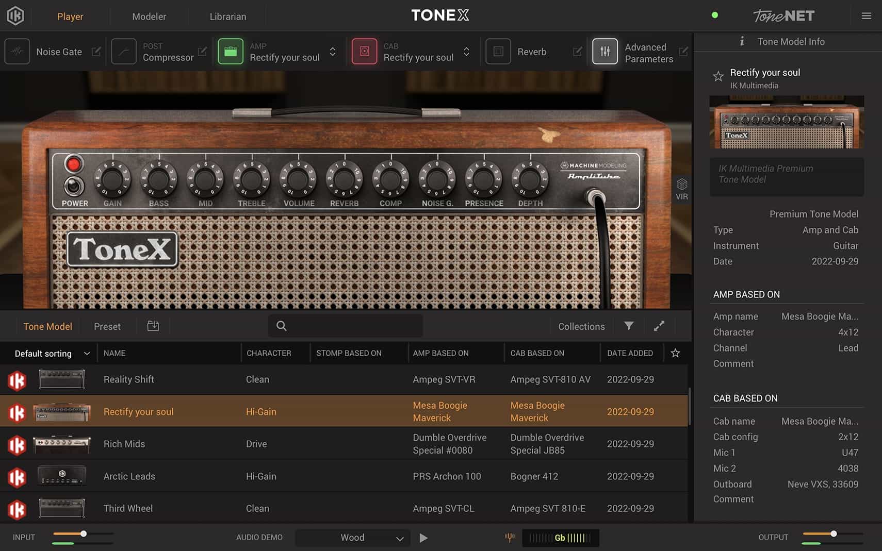Viewport: 882px width, 551px height.
Task: Open the Default sorting dropdown
Action: coord(52,354)
